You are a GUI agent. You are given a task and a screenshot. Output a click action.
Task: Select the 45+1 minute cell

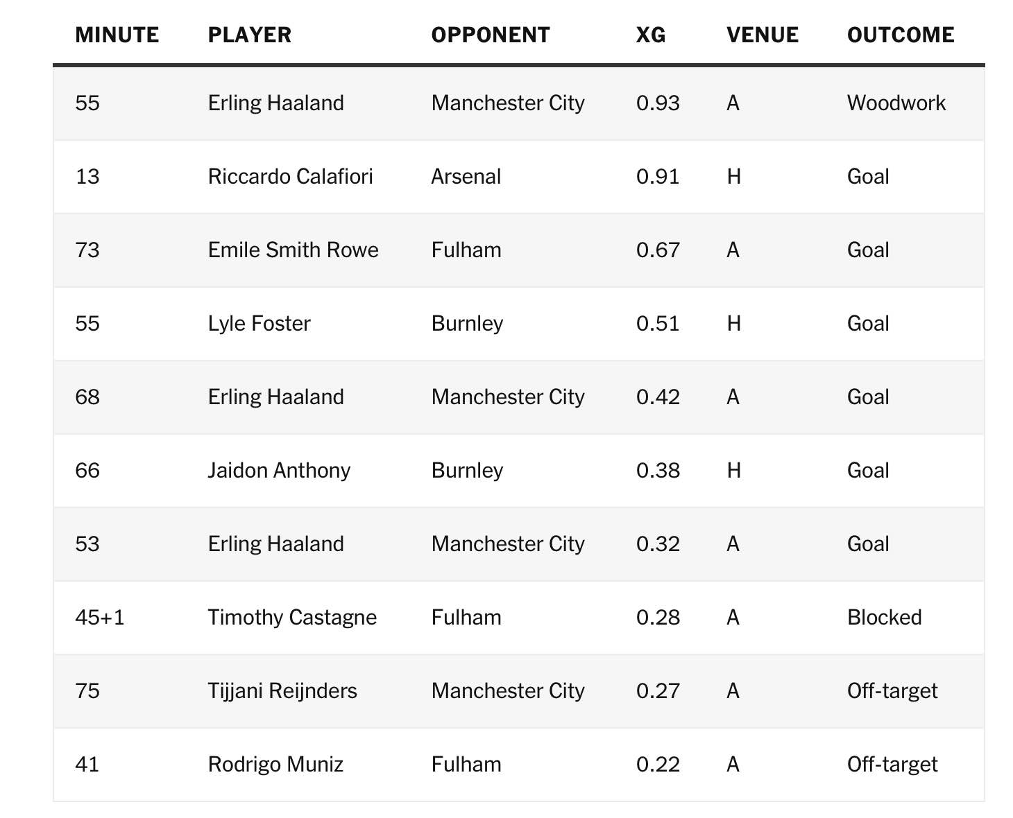click(x=99, y=618)
